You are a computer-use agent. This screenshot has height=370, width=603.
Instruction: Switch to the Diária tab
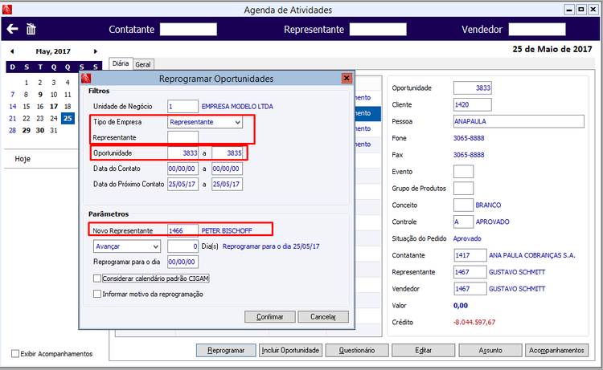121,63
